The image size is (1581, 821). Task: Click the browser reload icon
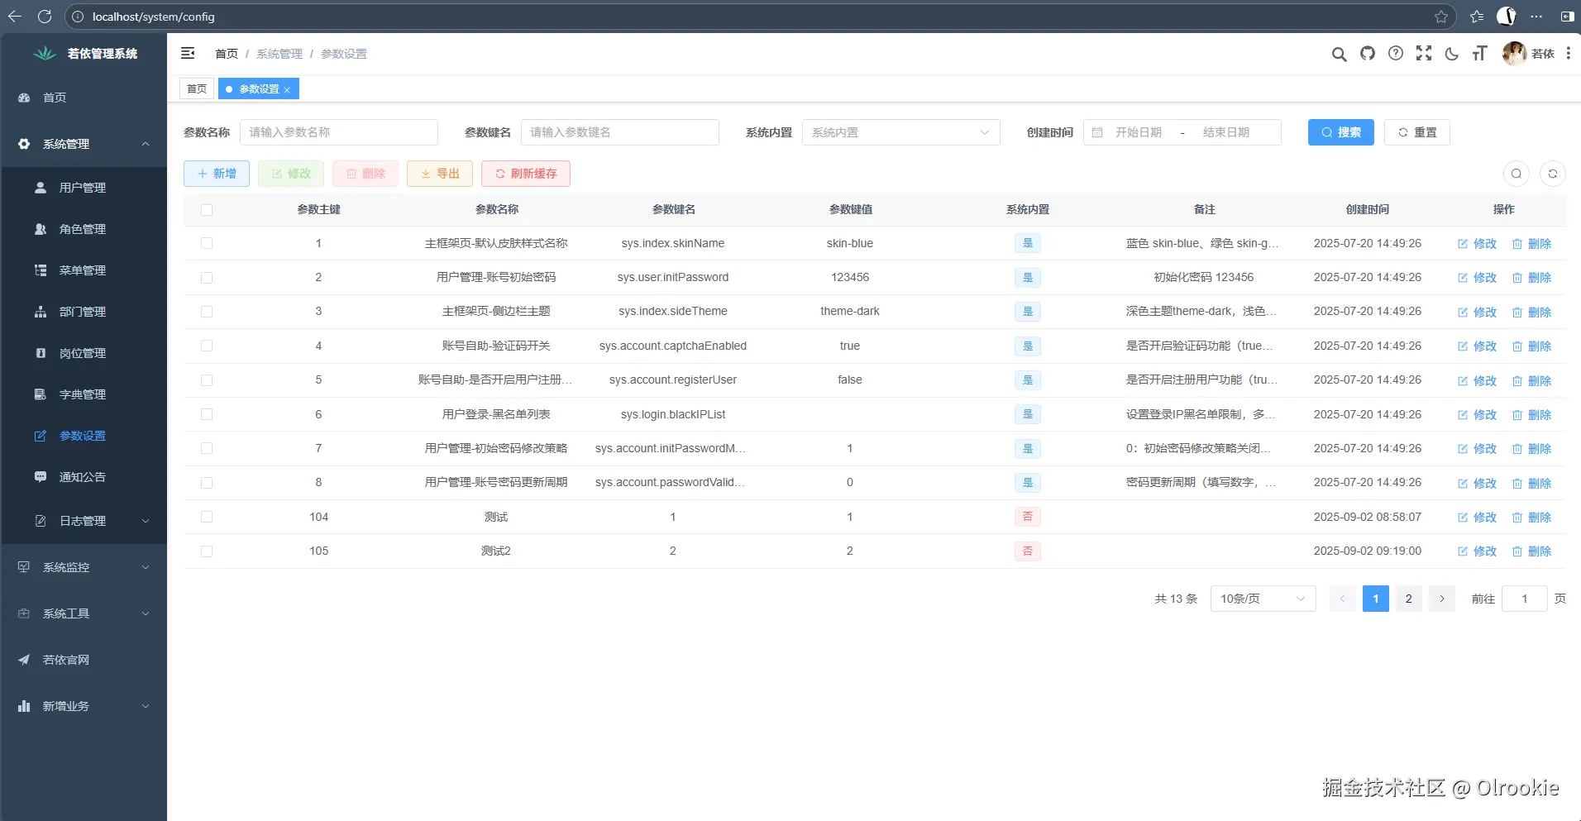[x=45, y=17]
